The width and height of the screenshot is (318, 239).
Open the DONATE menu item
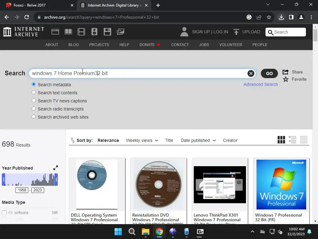click(150, 45)
